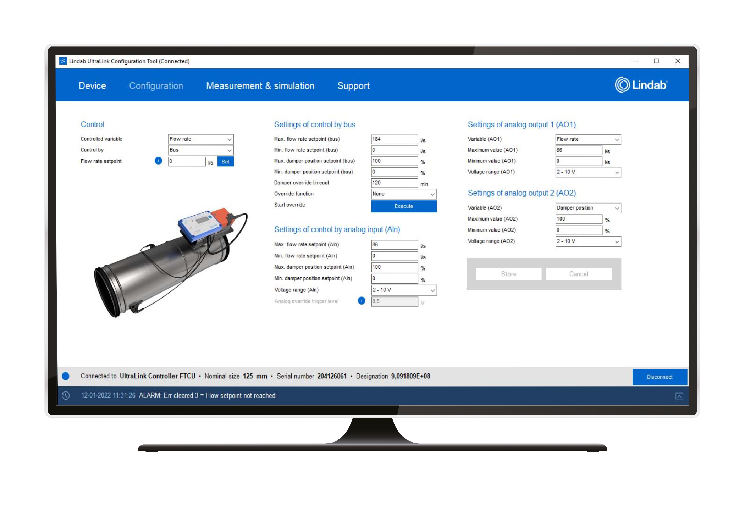Minimize the Lindab UltraLink window

click(635, 61)
